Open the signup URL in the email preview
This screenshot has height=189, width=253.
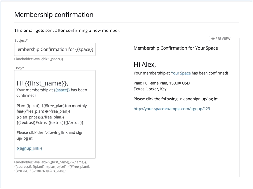(x=172, y=109)
